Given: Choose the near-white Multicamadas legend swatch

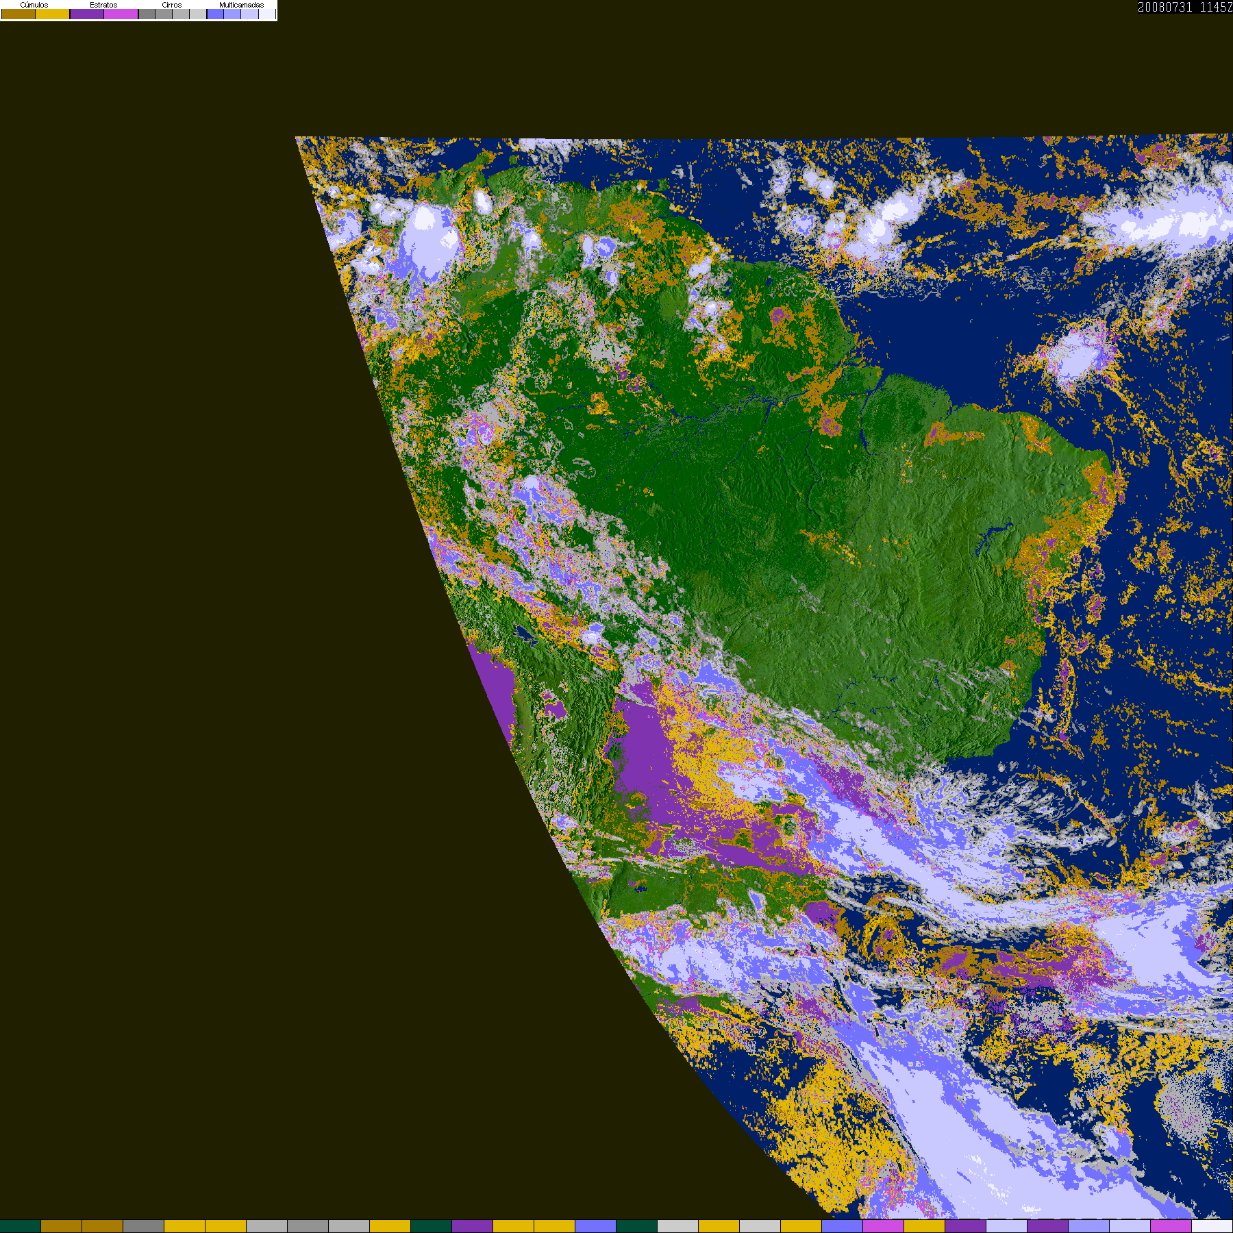Looking at the screenshot, I should coord(266,14).
